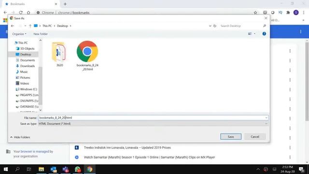Collapse with Hide Folders
The height and width of the screenshot is (174, 309).
pos(20,137)
